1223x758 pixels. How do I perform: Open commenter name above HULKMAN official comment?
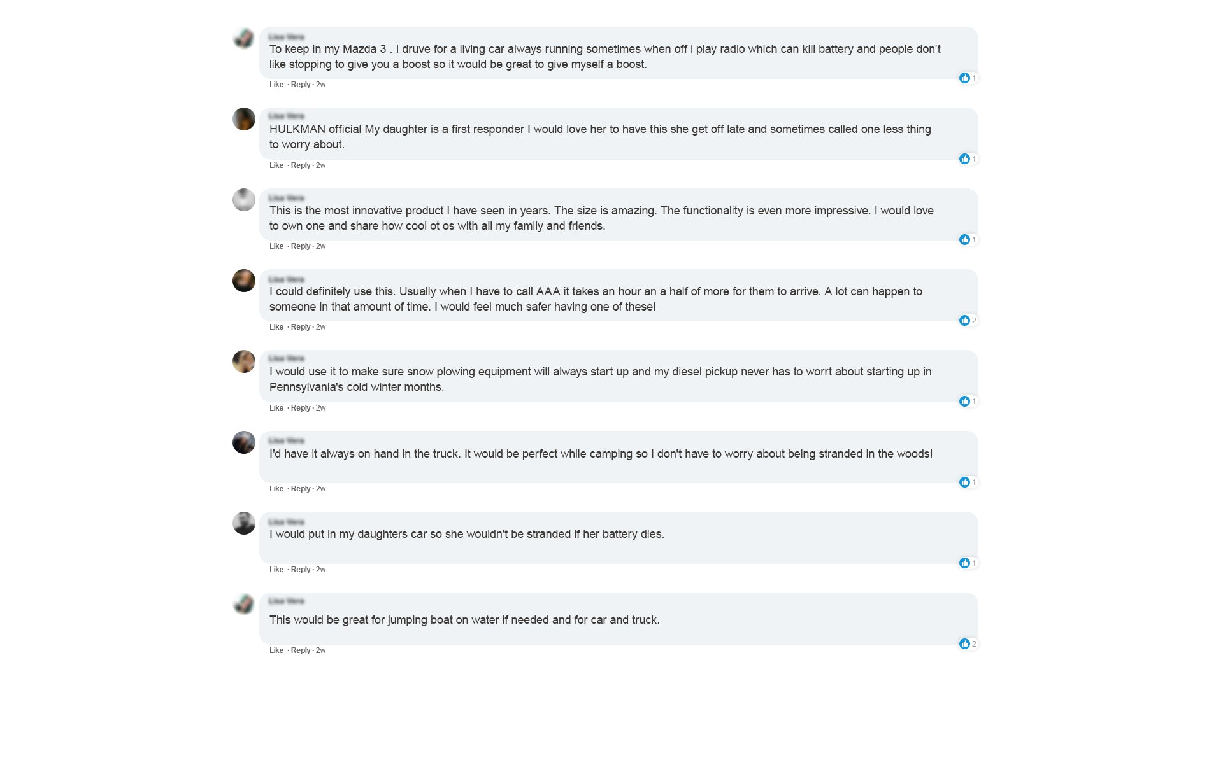point(287,116)
